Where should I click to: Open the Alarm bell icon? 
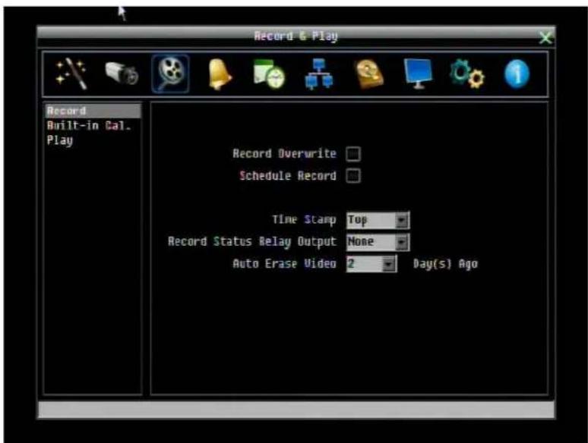pos(220,74)
